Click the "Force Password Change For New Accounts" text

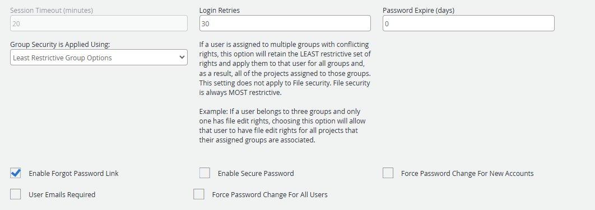pyautogui.click(x=467, y=174)
